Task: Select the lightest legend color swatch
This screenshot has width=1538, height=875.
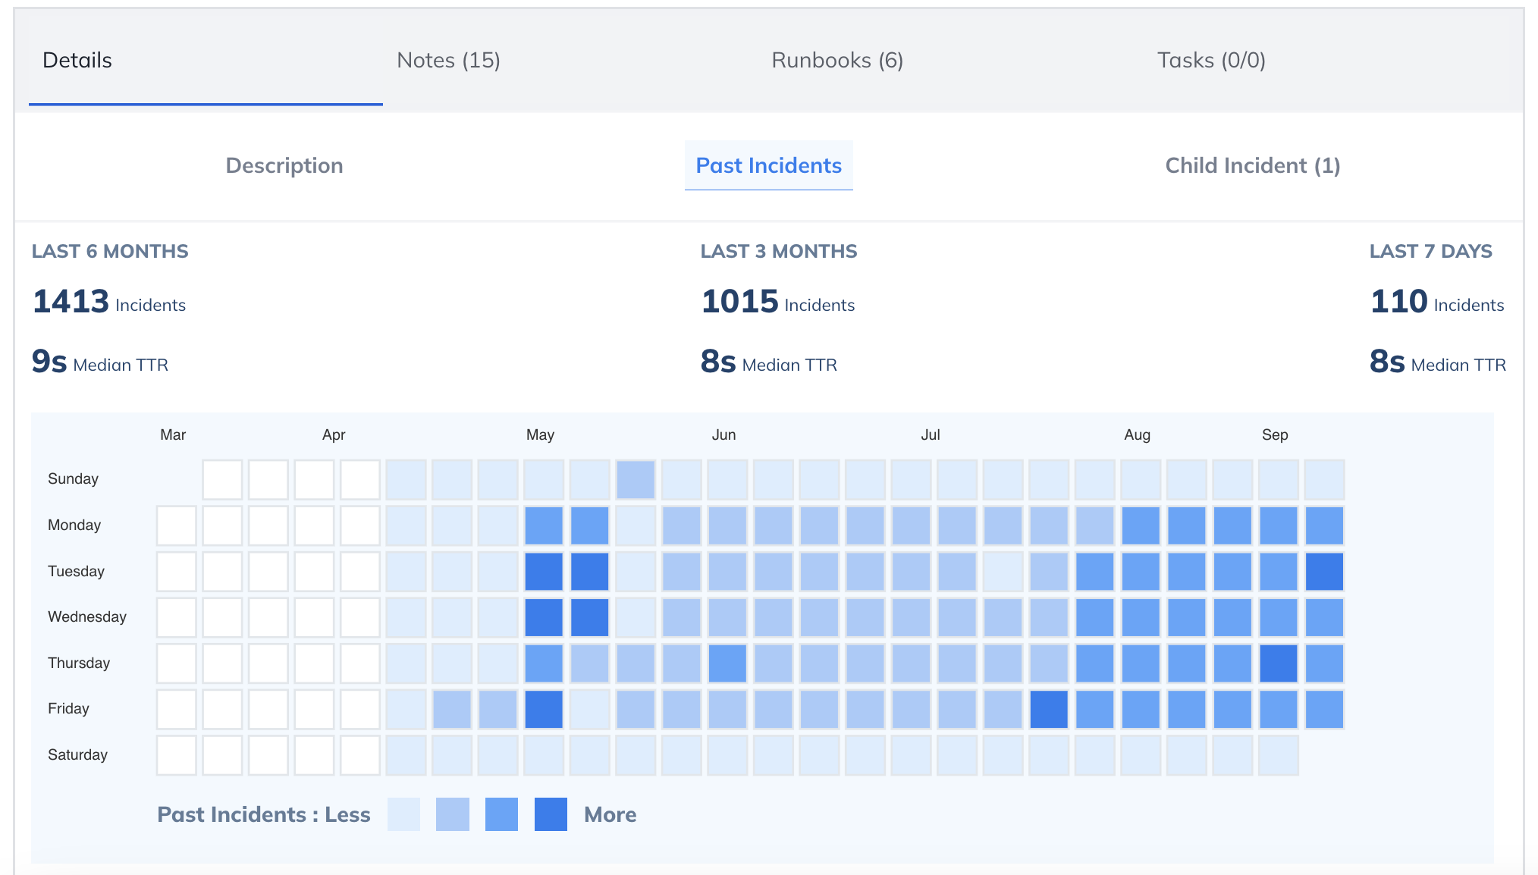Action: click(x=403, y=814)
